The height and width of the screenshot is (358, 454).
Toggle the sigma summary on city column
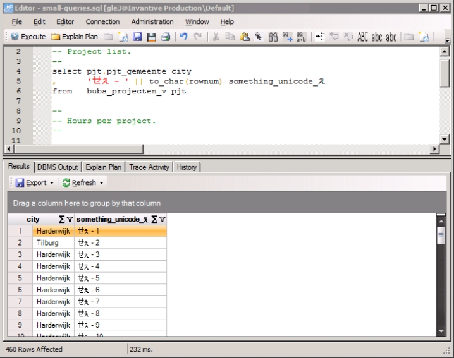click(61, 219)
